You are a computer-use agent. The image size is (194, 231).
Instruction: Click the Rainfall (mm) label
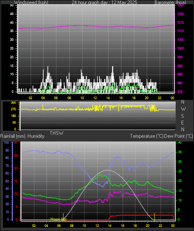click(x=13, y=136)
